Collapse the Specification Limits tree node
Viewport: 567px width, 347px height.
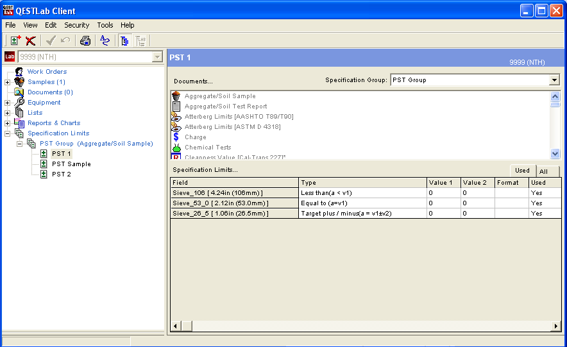click(8, 133)
